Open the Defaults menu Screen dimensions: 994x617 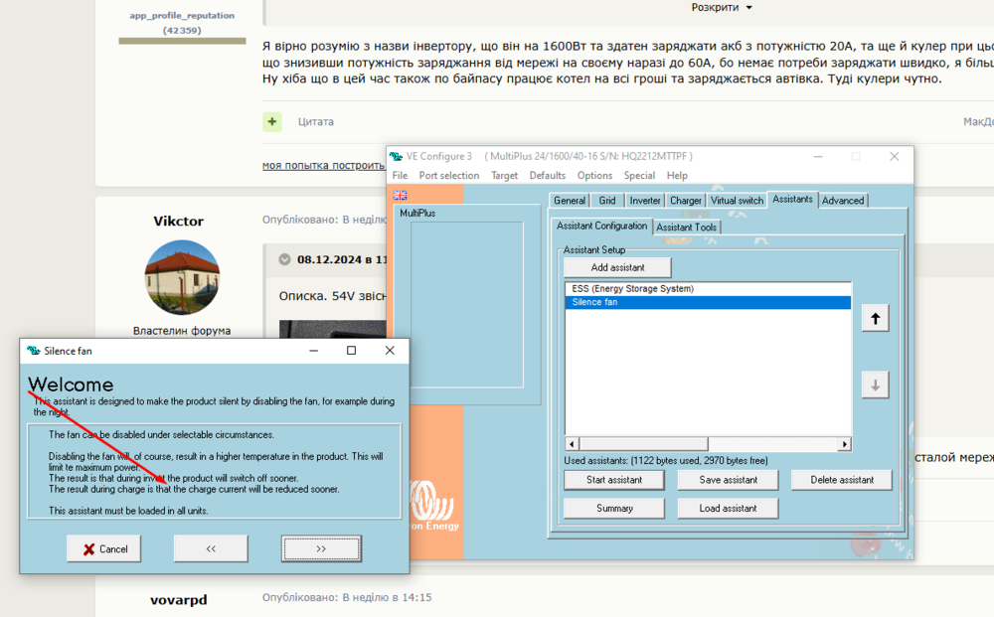[x=547, y=176]
